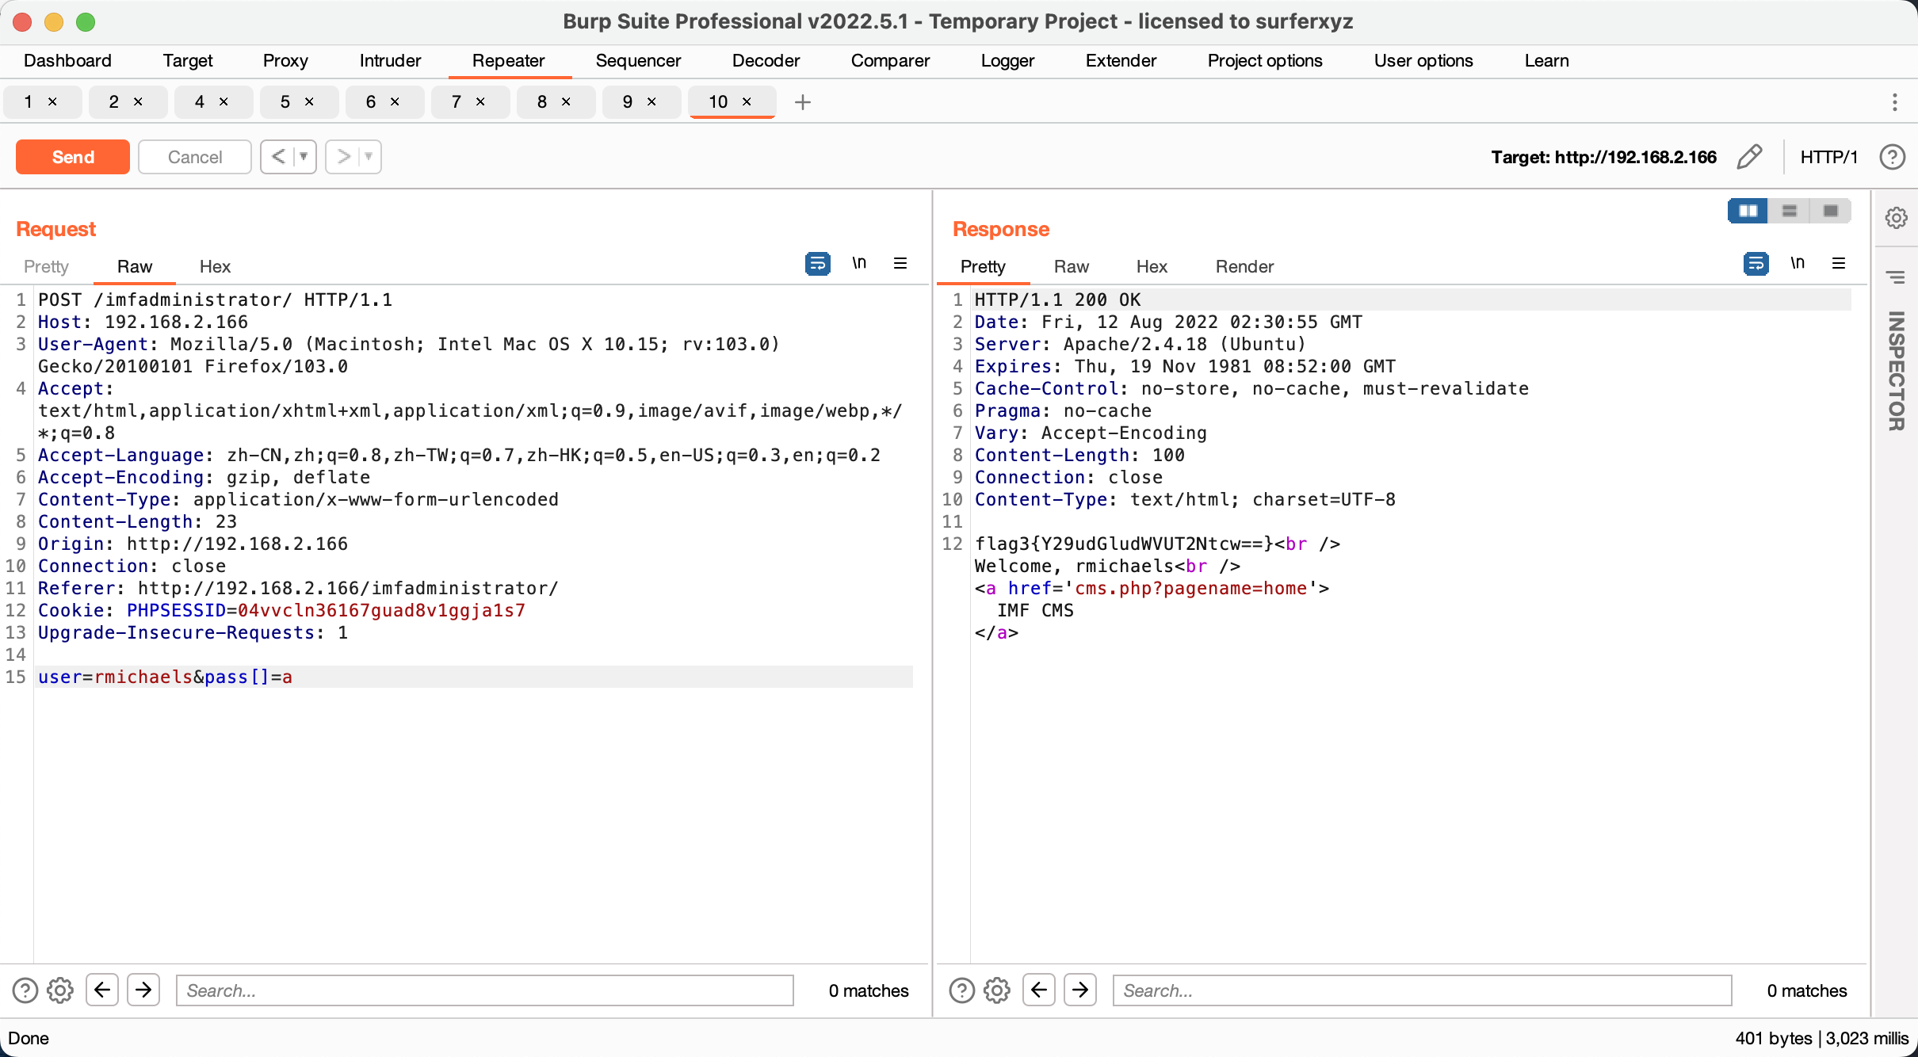Toggle word wrap in Request editor
1918x1057 pixels.
(818, 263)
